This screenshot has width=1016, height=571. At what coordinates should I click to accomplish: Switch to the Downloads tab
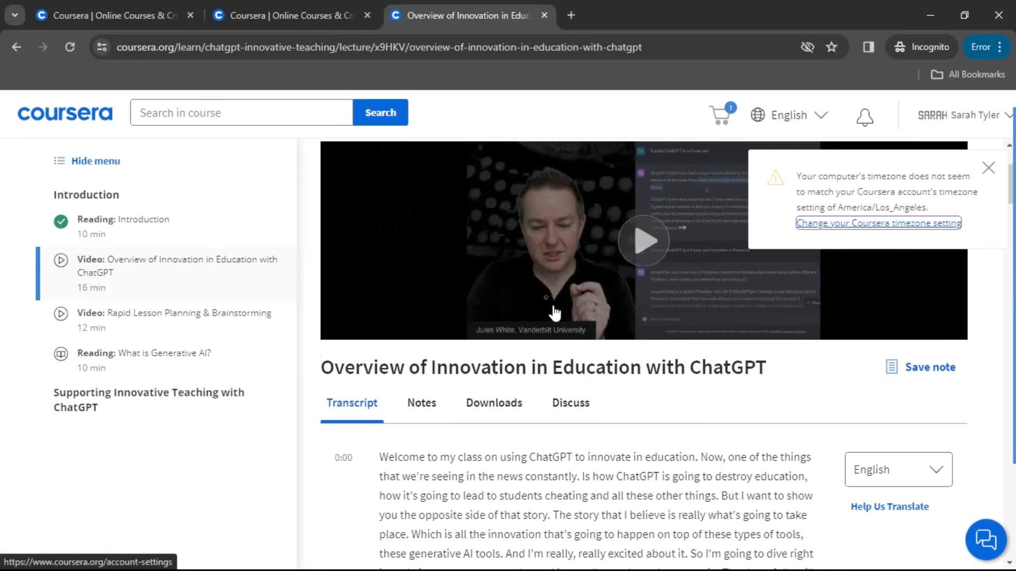point(494,403)
